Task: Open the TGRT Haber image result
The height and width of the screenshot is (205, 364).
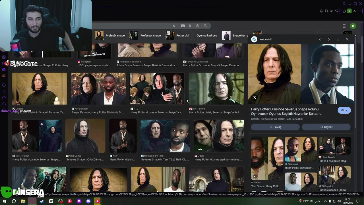Action: click(x=36, y=136)
